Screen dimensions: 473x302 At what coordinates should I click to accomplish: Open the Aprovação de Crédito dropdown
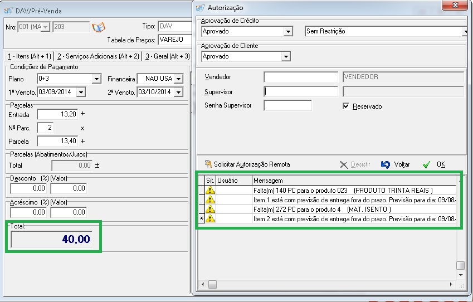point(288,31)
